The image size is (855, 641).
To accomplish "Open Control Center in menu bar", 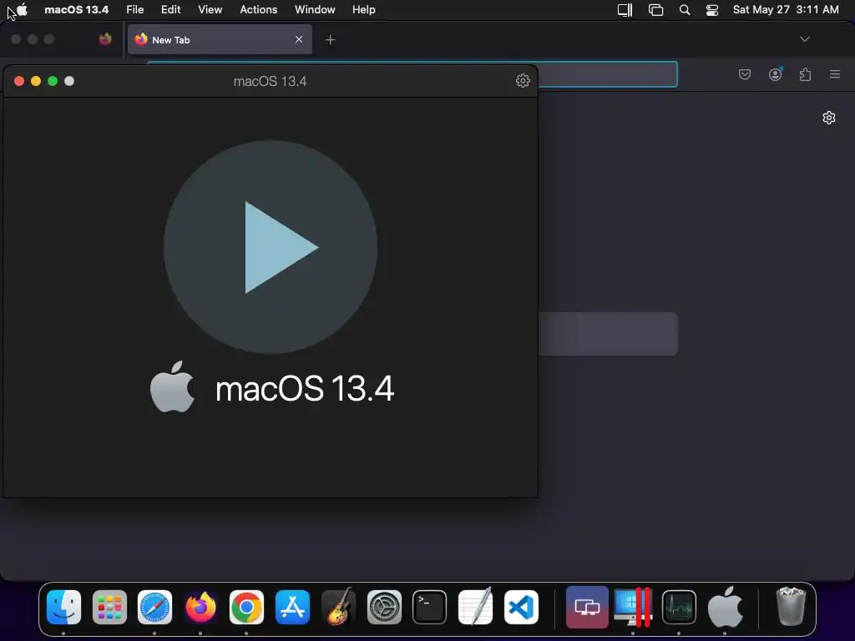I will click(711, 10).
